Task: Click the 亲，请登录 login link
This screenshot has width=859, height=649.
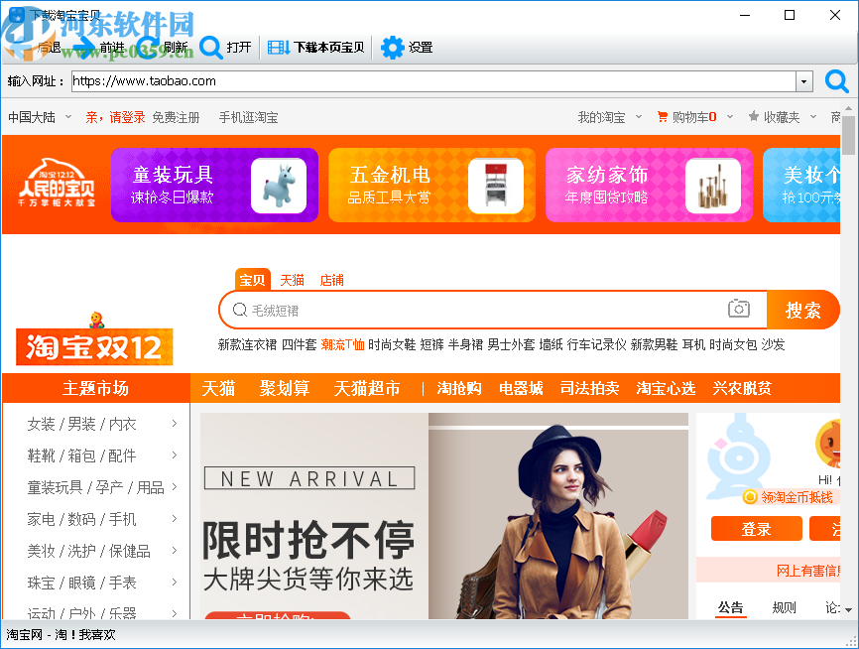Action: pyautogui.click(x=115, y=117)
